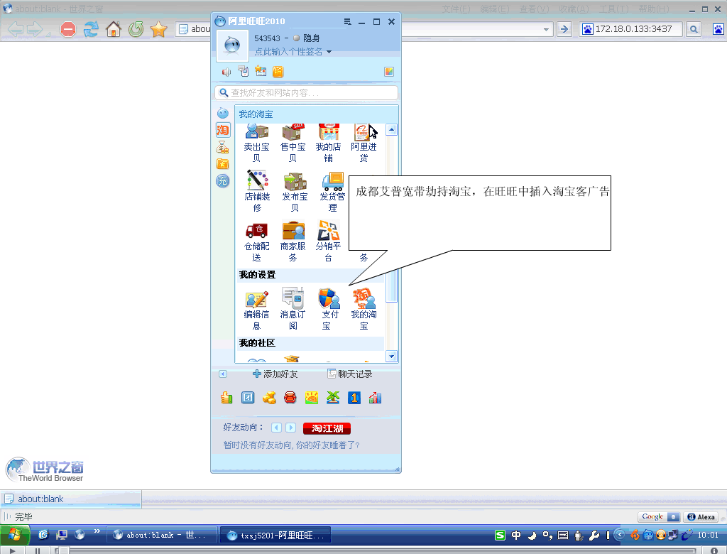This screenshot has width=727, height=554.
Task: Open the address bar dropdown arrow
Action: (546, 29)
